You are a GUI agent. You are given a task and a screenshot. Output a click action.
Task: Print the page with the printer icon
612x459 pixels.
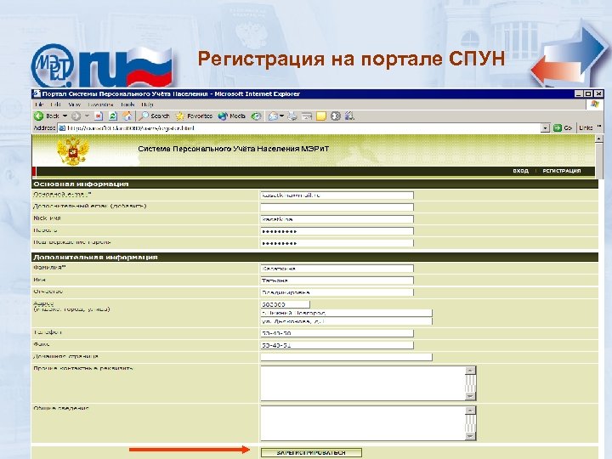(292, 116)
